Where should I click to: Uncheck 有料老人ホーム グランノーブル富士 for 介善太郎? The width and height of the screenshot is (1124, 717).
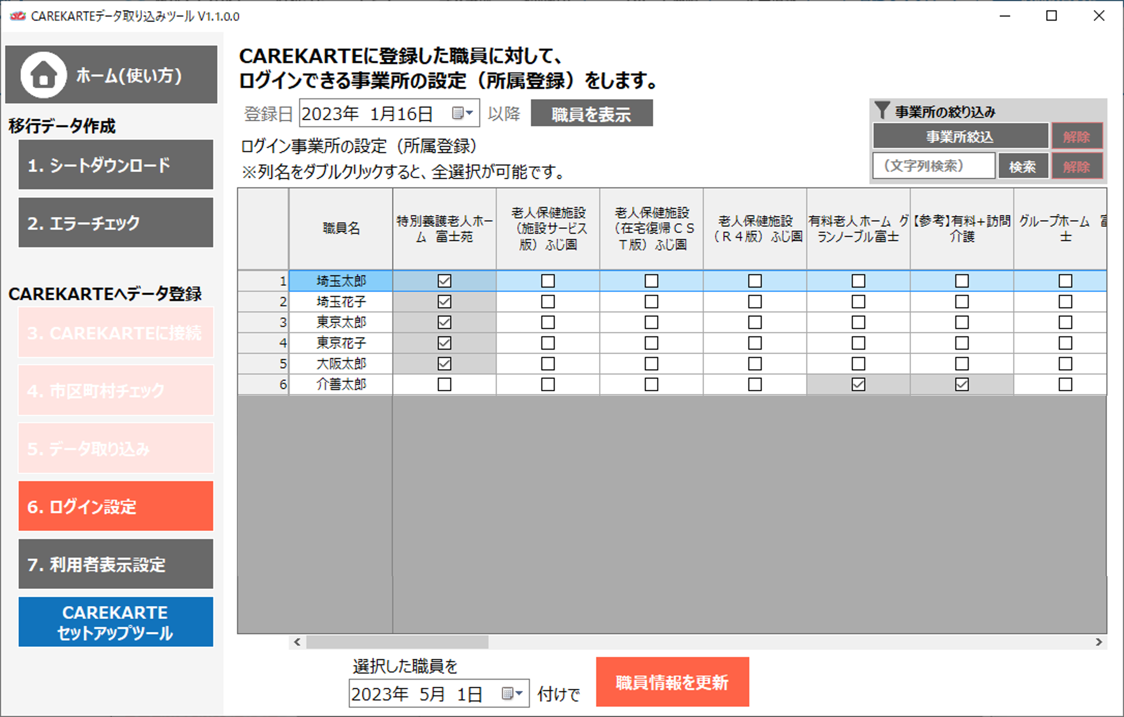[x=859, y=384]
